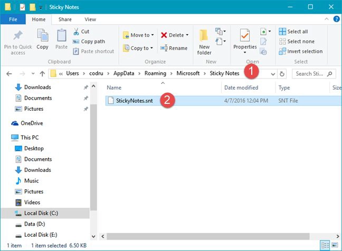This screenshot has width=342, height=251.
Task: Click Paste shortcut in the ribbon
Action: click(x=93, y=51)
